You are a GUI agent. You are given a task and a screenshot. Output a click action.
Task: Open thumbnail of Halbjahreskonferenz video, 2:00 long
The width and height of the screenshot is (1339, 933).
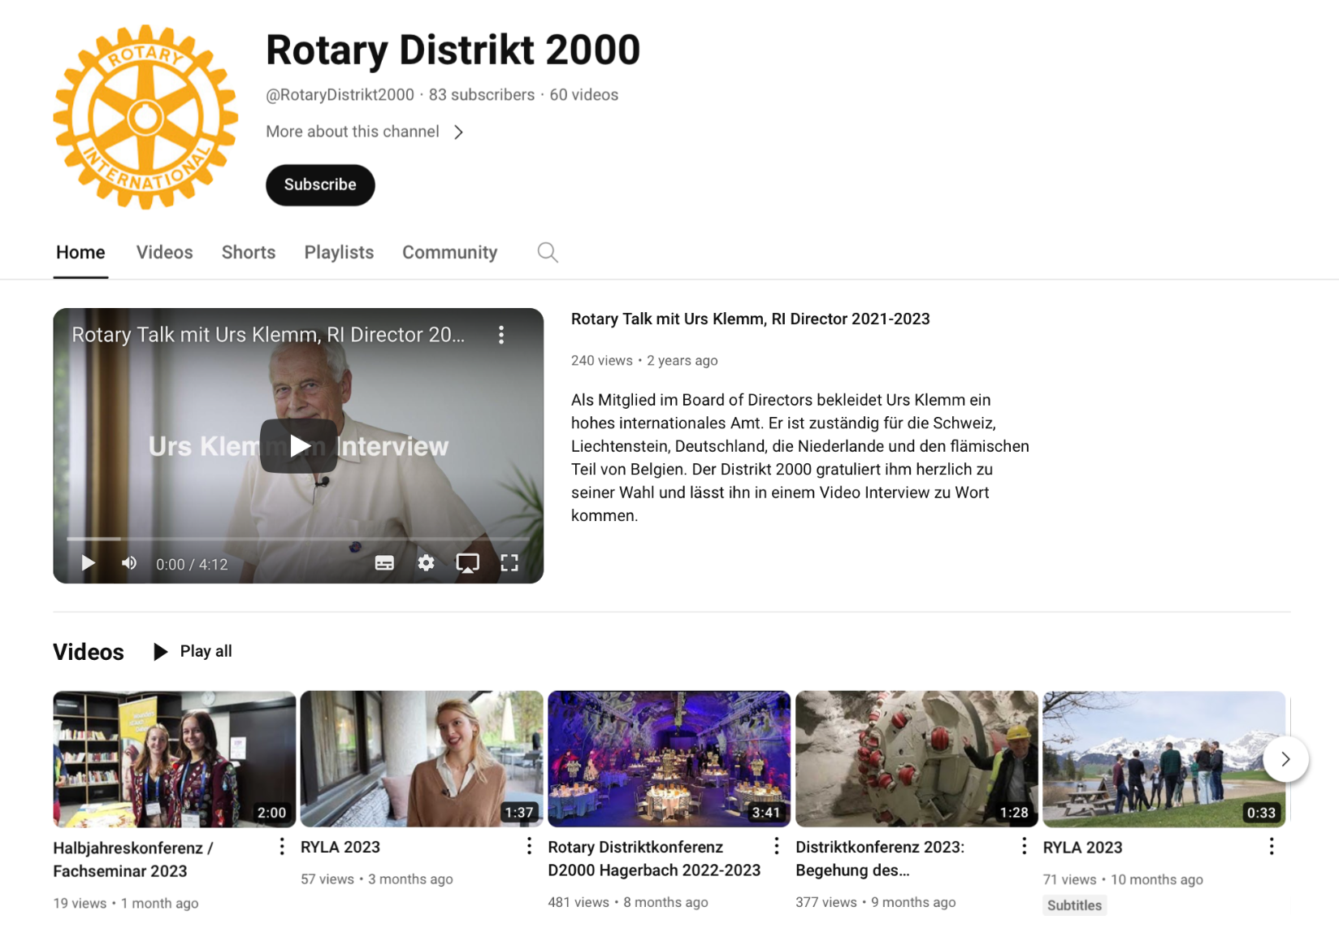click(175, 759)
